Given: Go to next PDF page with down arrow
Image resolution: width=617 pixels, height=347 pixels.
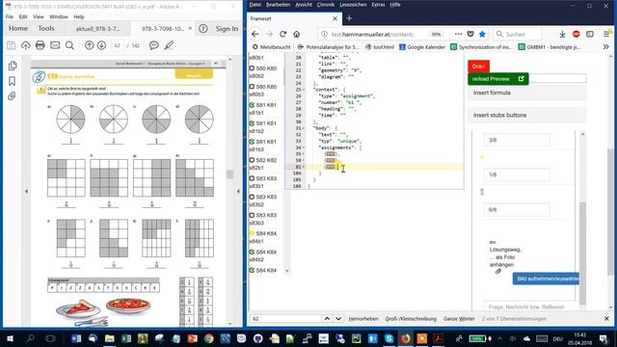Looking at the screenshot, I should pyautogui.click(x=101, y=45).
